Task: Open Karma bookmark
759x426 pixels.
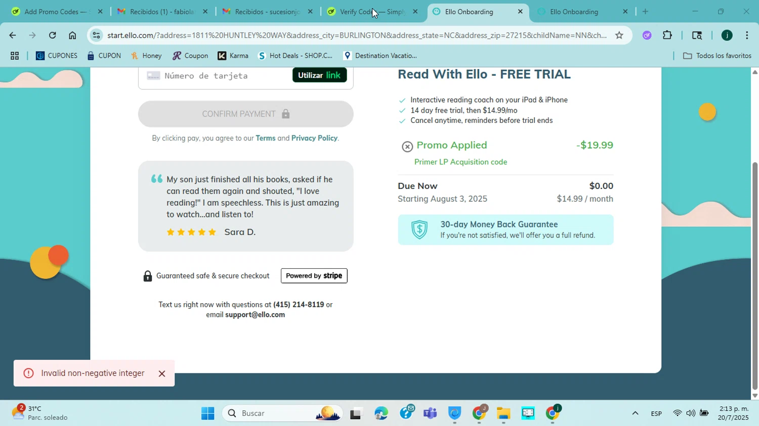Action: point(233,56)
